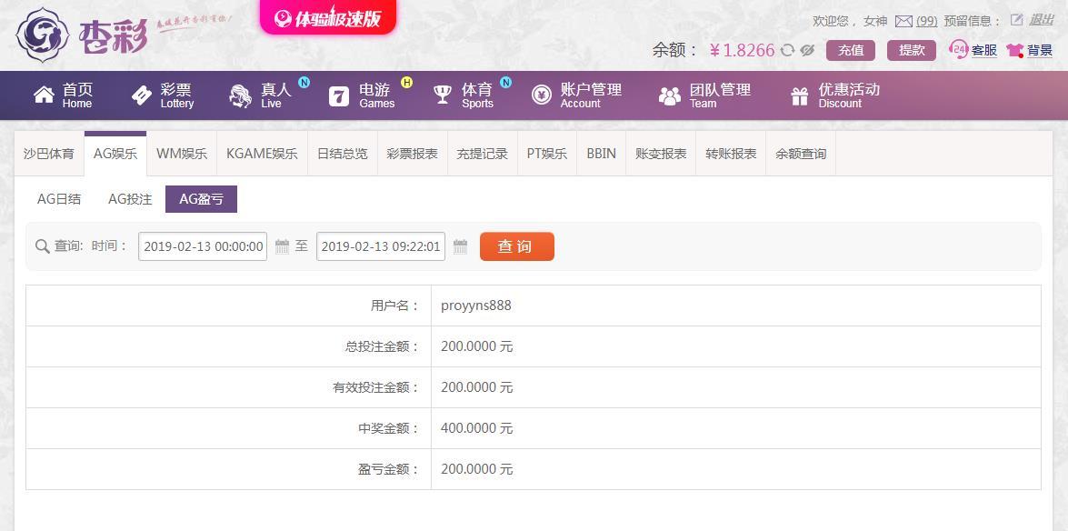Change background via the shirt 背景 icon
Viewport: 1068px width, 531px height.
1029,50
